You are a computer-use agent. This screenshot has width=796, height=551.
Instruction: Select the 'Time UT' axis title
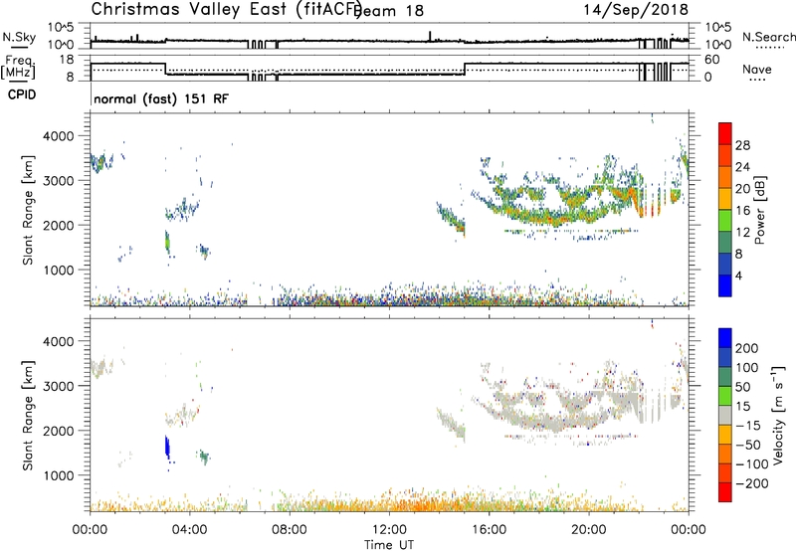(389, 544)
